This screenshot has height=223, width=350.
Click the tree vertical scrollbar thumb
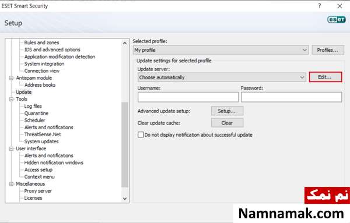point(125,144)
